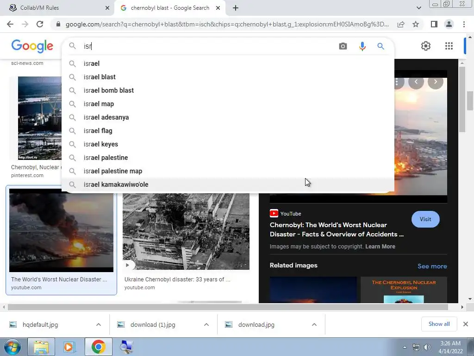The image size is (474, 356).
Task: Close the CollabVM Rules tab
Action: (107, 8)
